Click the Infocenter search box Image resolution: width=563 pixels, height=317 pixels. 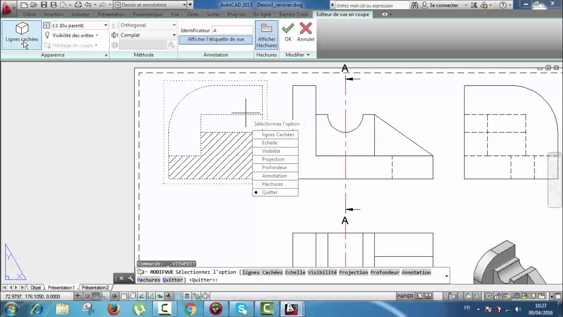[372, 6]
